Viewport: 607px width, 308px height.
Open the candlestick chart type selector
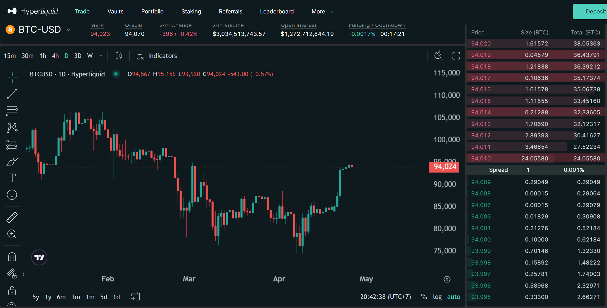click(119, 56)
